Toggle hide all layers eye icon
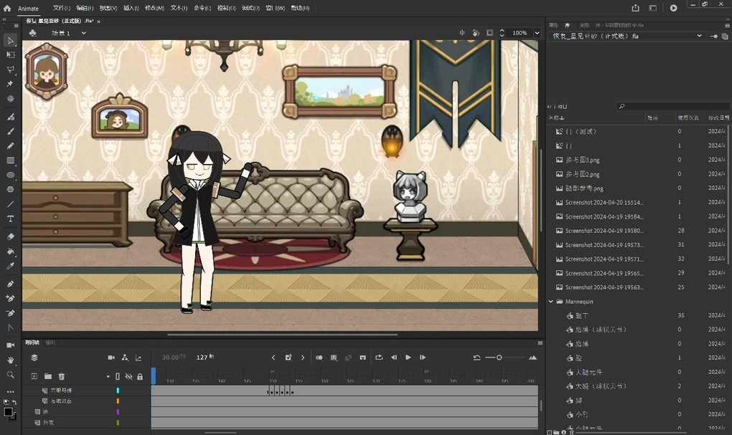Viewport: 732px width, 435px height. click(129, 376)
